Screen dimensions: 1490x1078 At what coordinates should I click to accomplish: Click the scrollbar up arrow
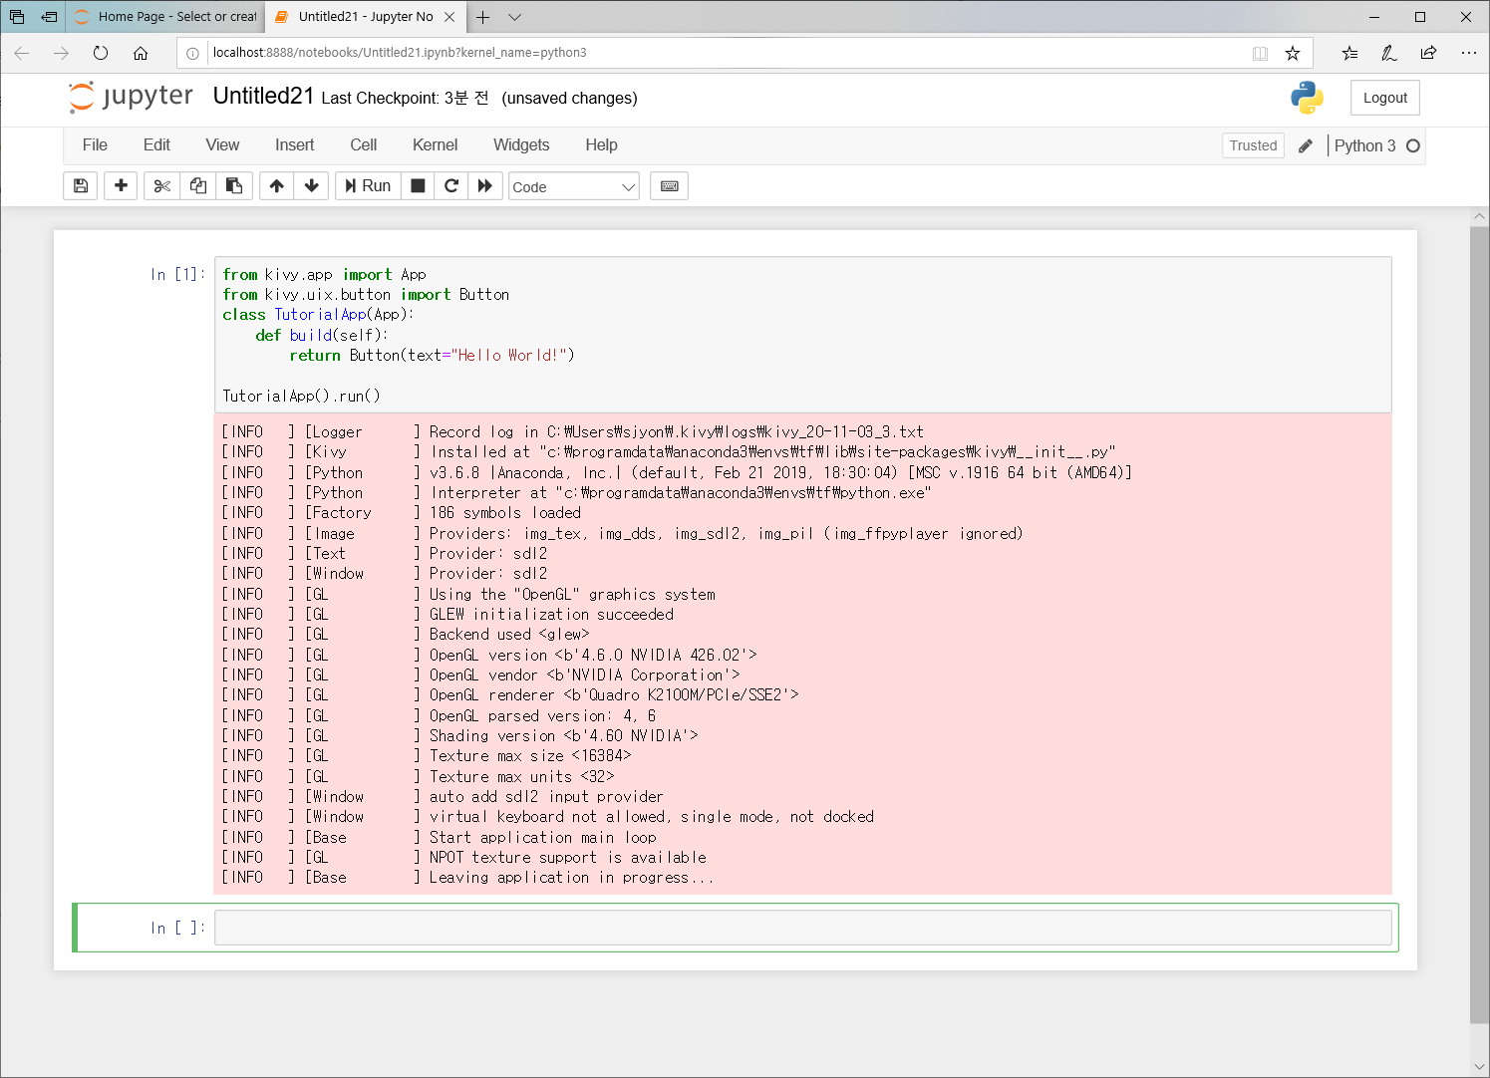click(x=1479, y=216)
